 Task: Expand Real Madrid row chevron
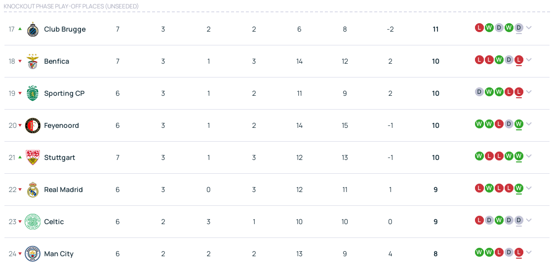tap(529, 188)
